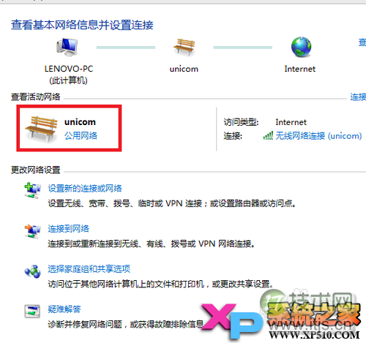This screenshot has width=366, height=343.
Task: Open 无线网络连接 (unicom) link
Action: [x=318, y=135]
